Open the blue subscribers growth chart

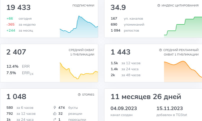tap(79, 27)
